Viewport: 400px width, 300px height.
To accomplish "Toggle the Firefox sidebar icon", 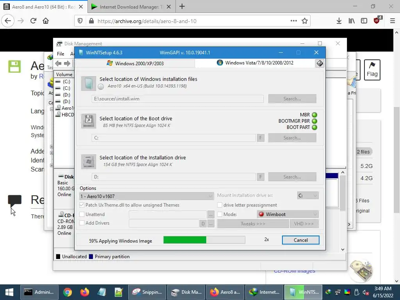I will click(x=364, y=21).
